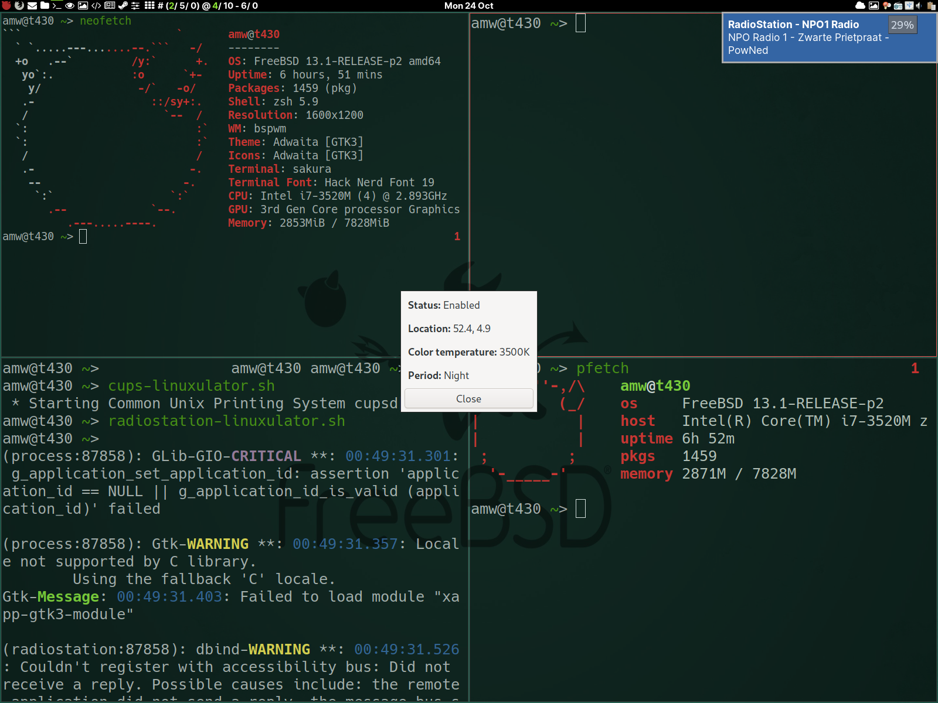Open the mail envelope workspace
Screen dimensions: 938x703
click(32, 6)
